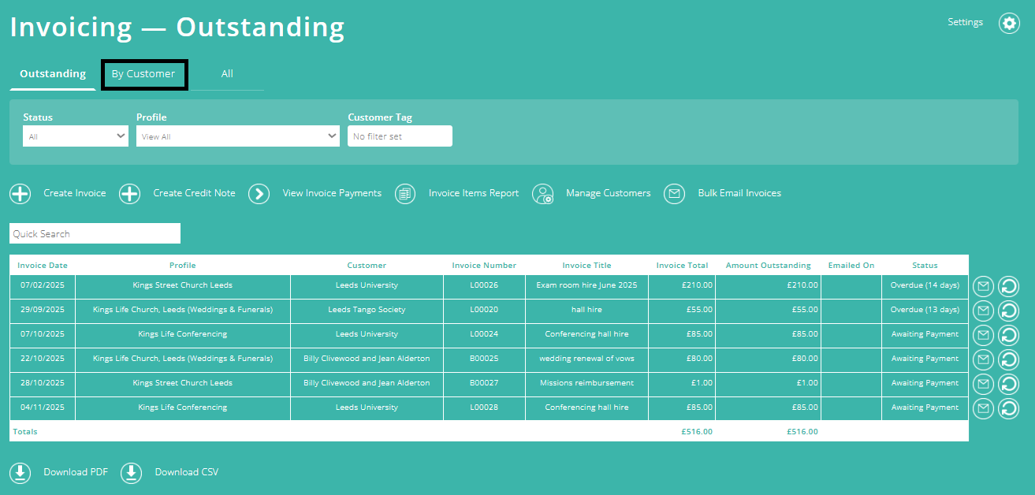Click the Bulk Email Invoices envelope icon
Image resolution: width=1035 pixels, height=495 pixels.
pos(674,193)
